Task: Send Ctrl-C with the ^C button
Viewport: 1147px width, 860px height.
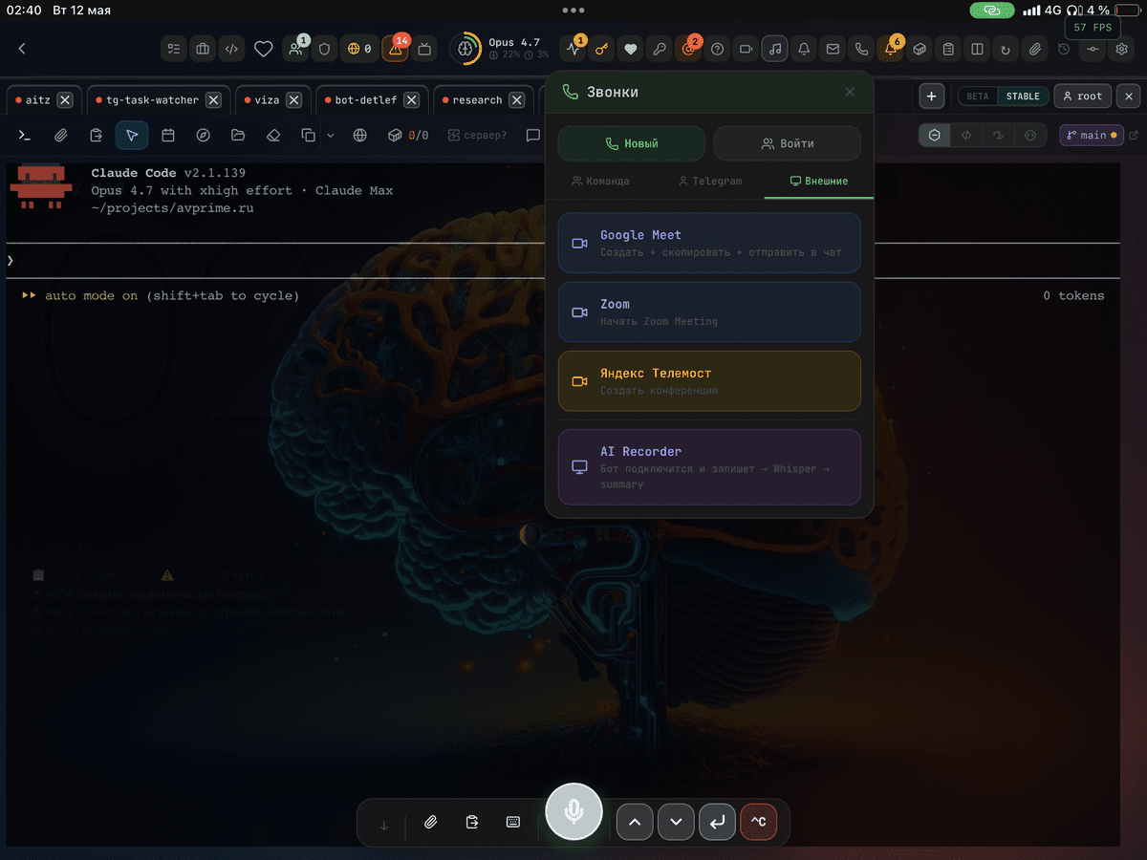Action: click(x=758, y=822)
